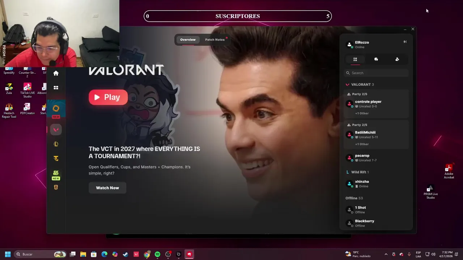The width and height of the screenshot is (463, 260).
Task: Open Adobe Acrobat desktop shortcut
Action: 449,172
